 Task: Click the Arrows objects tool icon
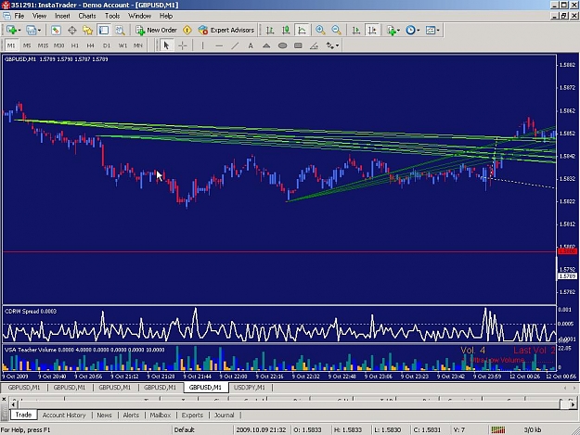click(330, 45)
